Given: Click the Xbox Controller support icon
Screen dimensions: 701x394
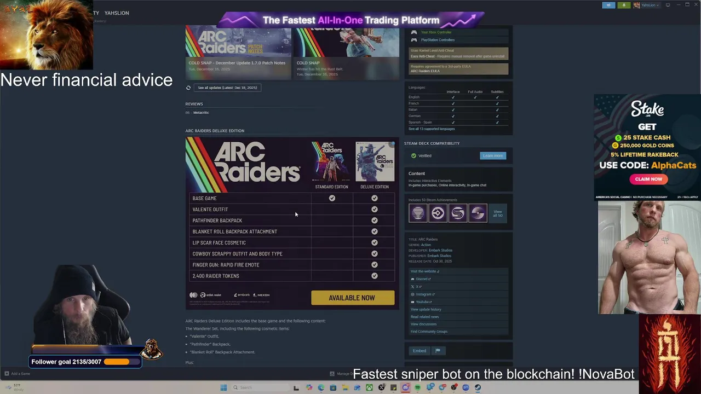Looking at the screenshot, I should (x=414, y=32).
